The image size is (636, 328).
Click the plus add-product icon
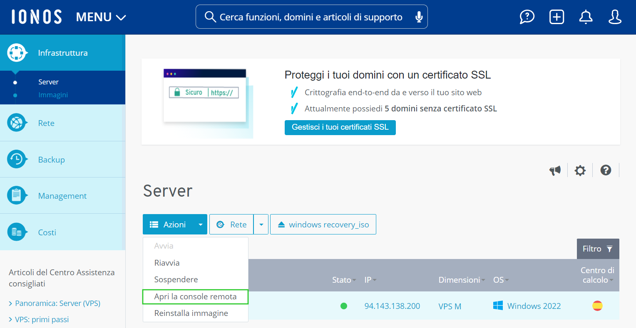(x=556, y=17)
